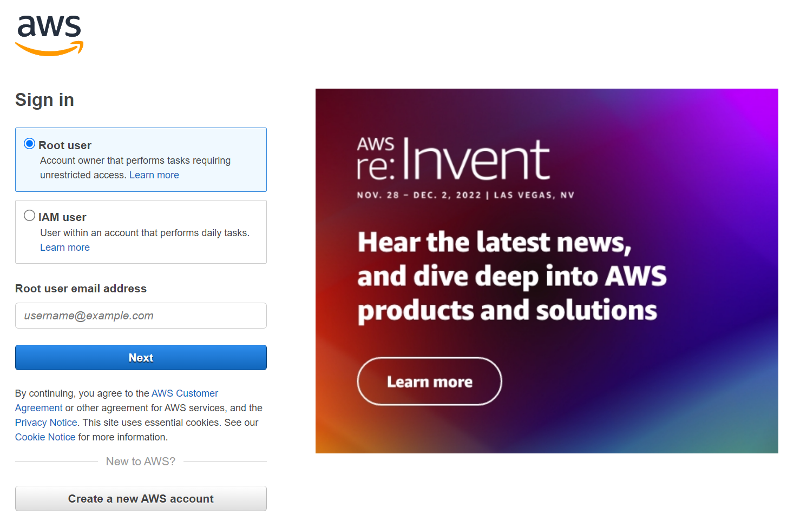Click the AWS re:Invent logo in banner
The image size is (787, 515).
coord(454,158)
